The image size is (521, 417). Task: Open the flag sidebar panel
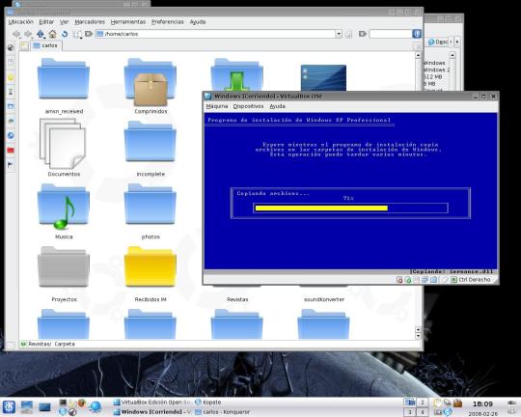tap(11, 165)
